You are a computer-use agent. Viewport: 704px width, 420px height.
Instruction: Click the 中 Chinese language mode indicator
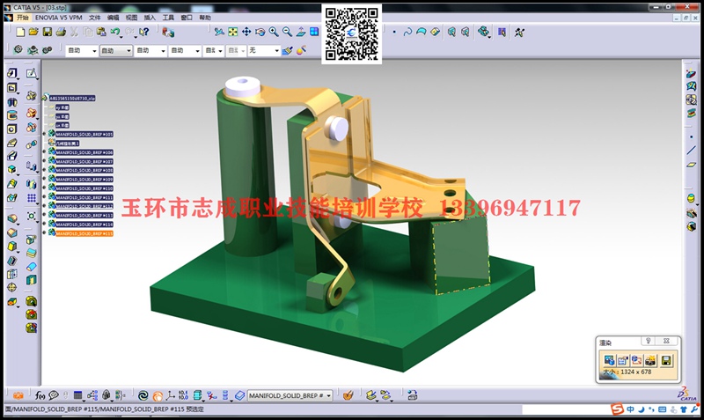pos(631,409)
